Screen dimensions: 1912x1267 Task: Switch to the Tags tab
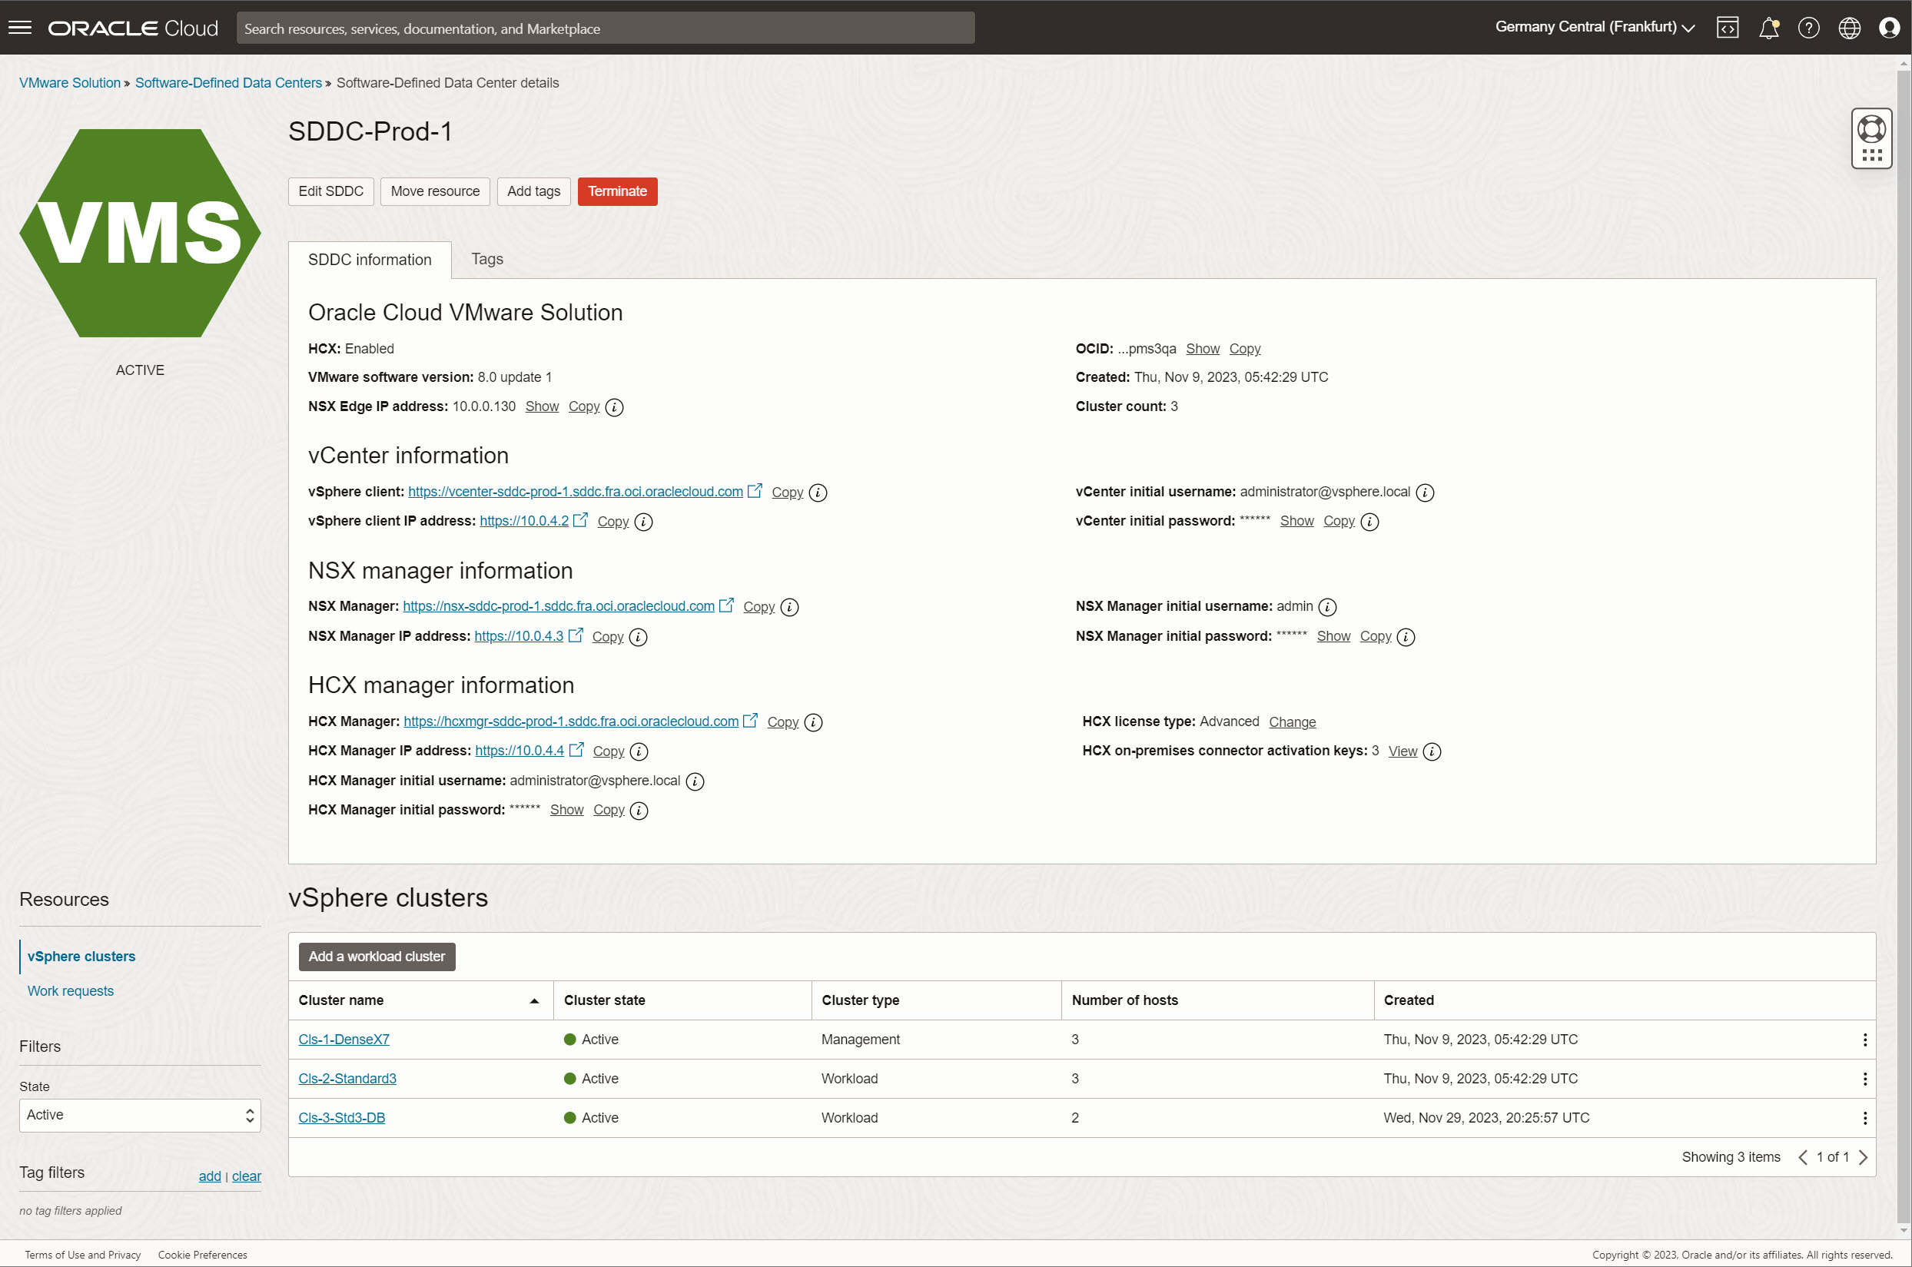tap(485, 259)
